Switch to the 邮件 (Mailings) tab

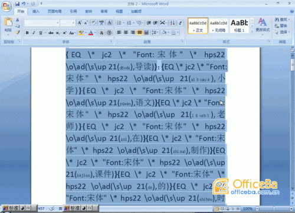88,11
